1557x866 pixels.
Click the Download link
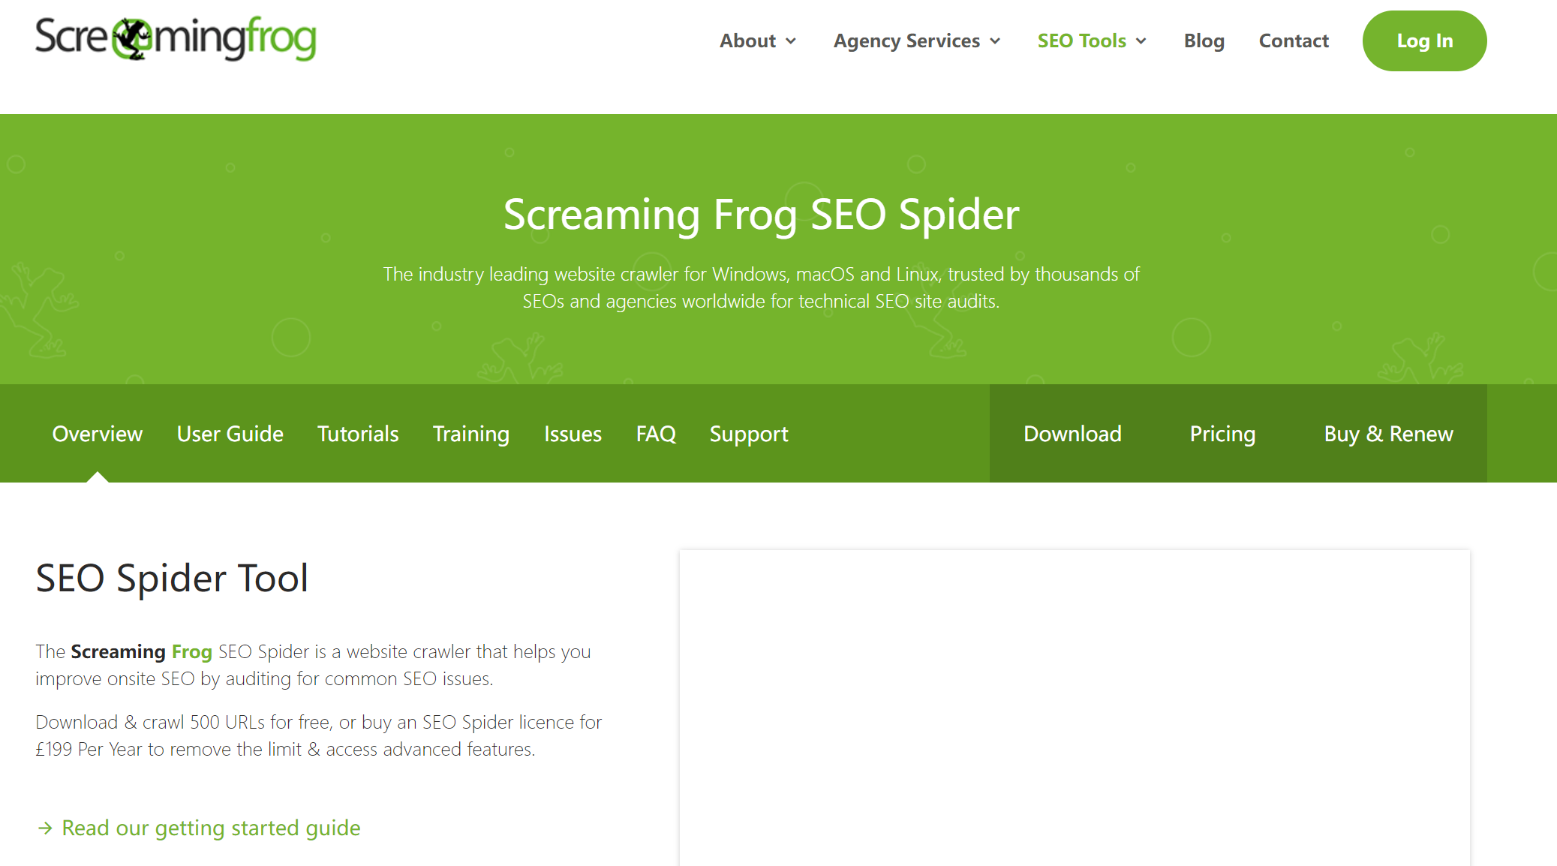pyautogui.click(x=1072, y=434)
